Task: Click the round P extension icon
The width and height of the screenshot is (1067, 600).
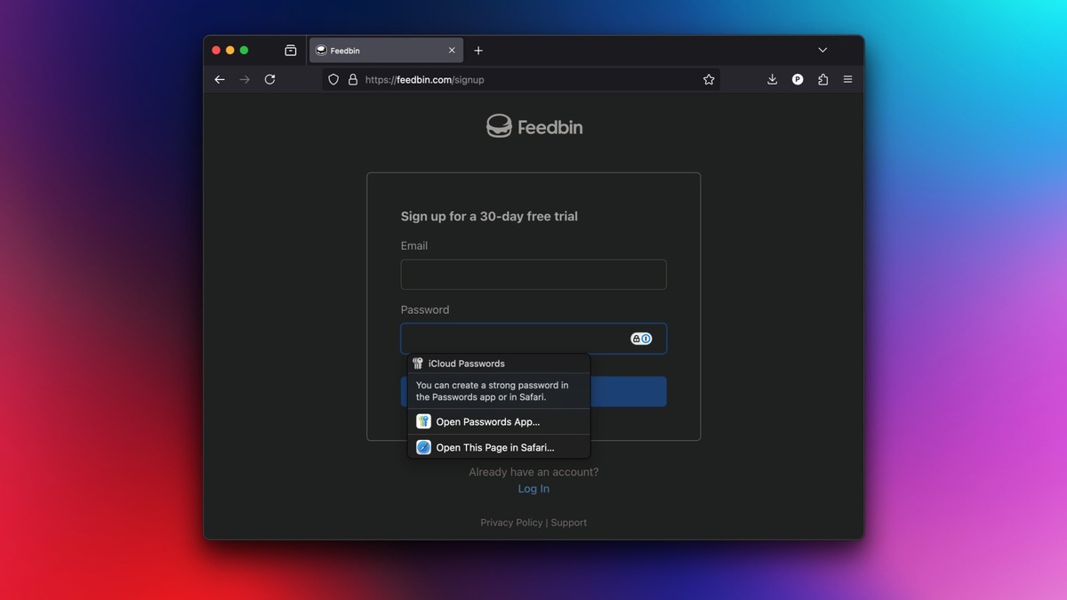Action: [798, 79]
